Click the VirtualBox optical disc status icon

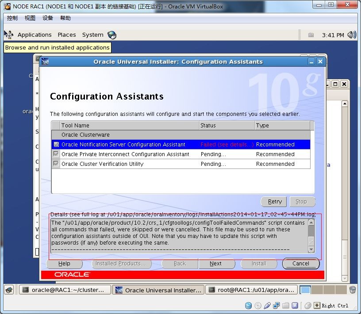click(x=258, y=306)
